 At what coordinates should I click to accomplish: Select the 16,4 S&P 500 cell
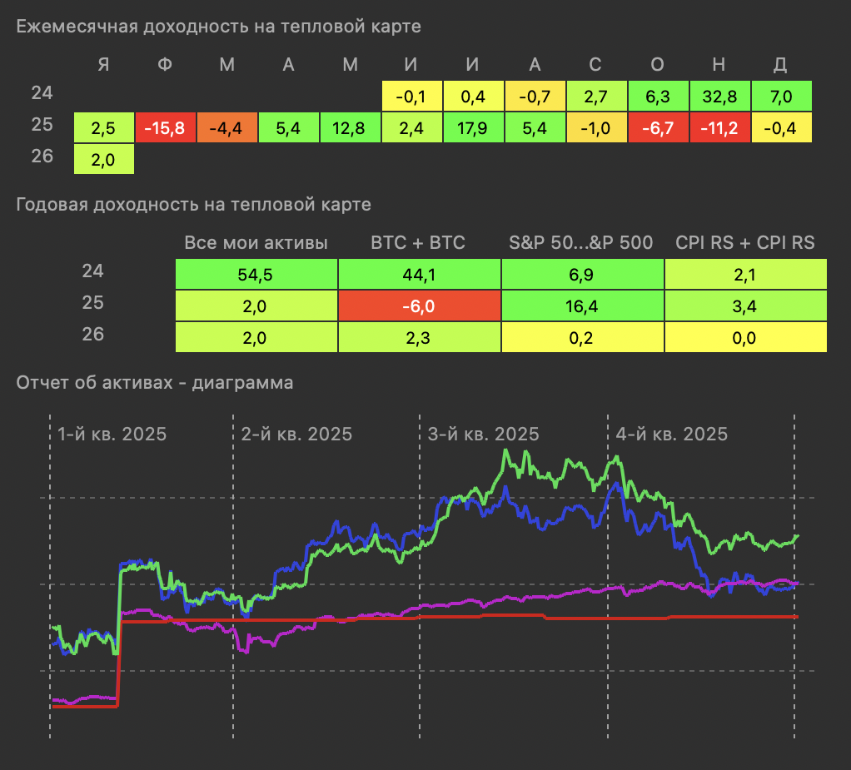tap(582, 306)
